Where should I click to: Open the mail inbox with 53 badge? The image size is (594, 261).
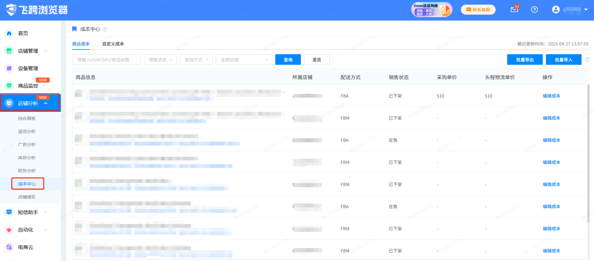[514, 9]
